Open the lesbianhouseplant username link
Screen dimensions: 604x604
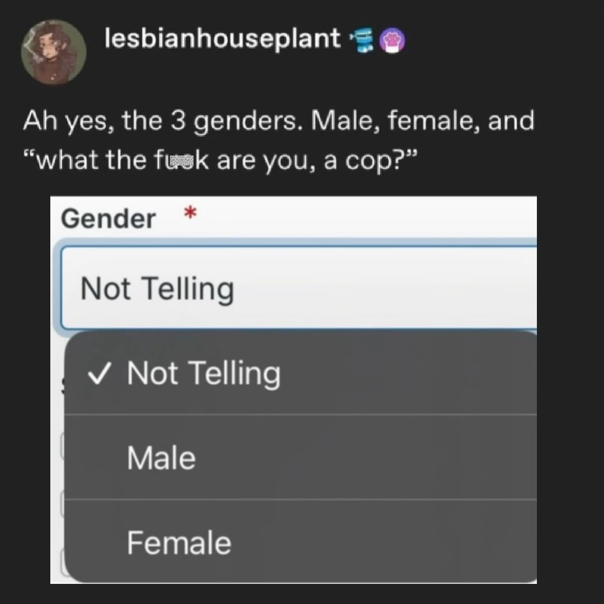[223, 39]
